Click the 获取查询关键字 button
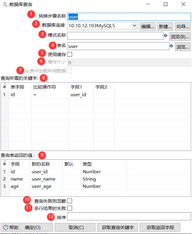The image size is (192, 234). pos(118,228)
